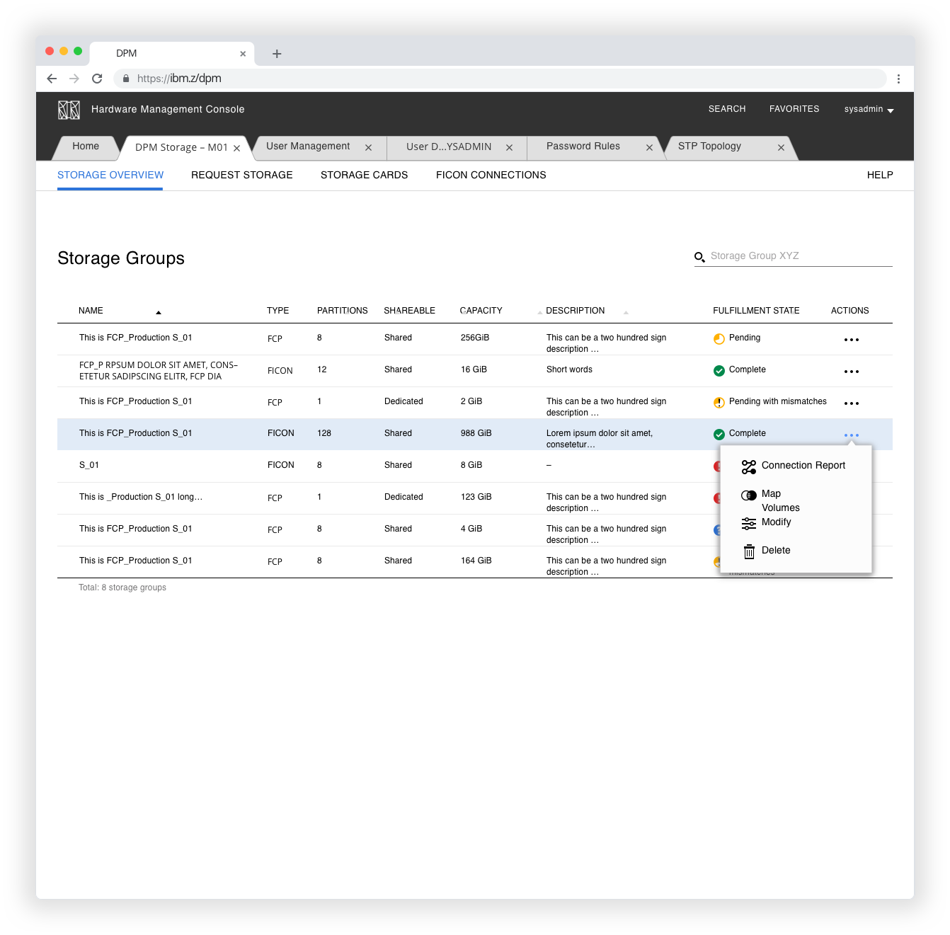Open the STP Topology tab
The height and width of the screenshot is (935, 950).
(709, 147)
